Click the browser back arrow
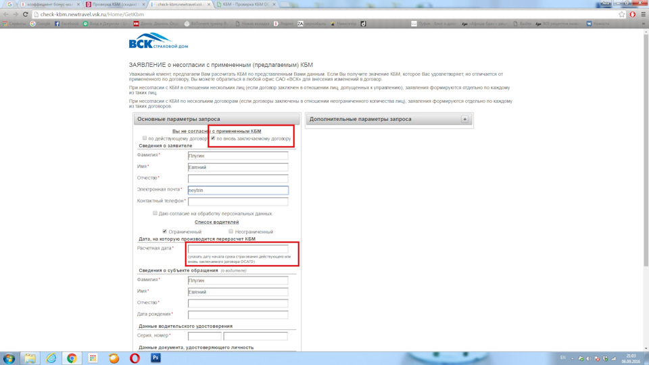 [6, 14]
